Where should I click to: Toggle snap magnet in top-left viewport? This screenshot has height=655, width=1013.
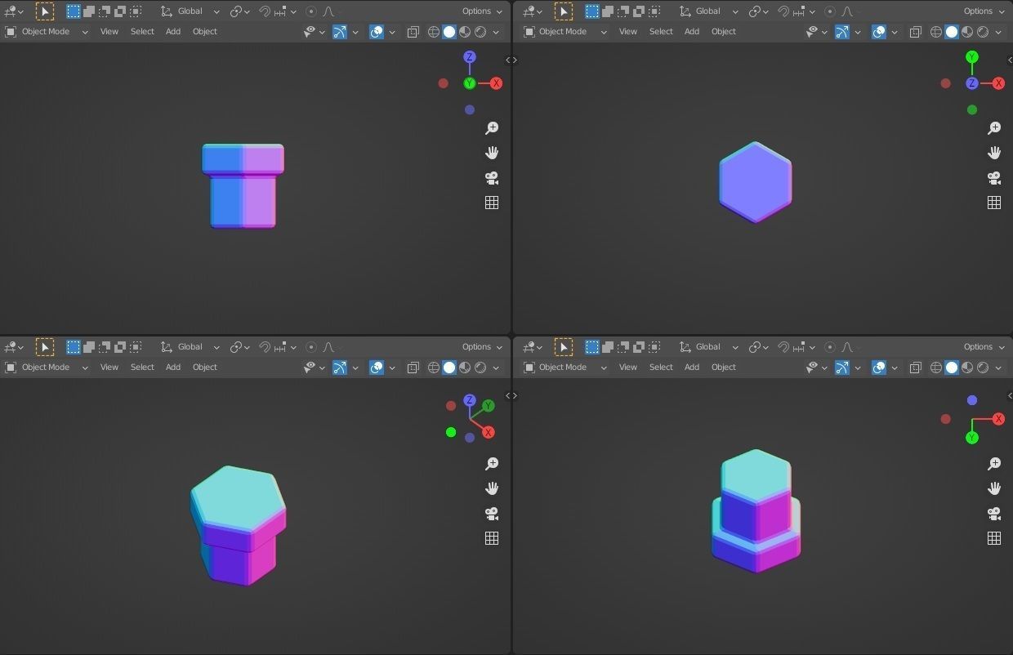coord(265,11)
